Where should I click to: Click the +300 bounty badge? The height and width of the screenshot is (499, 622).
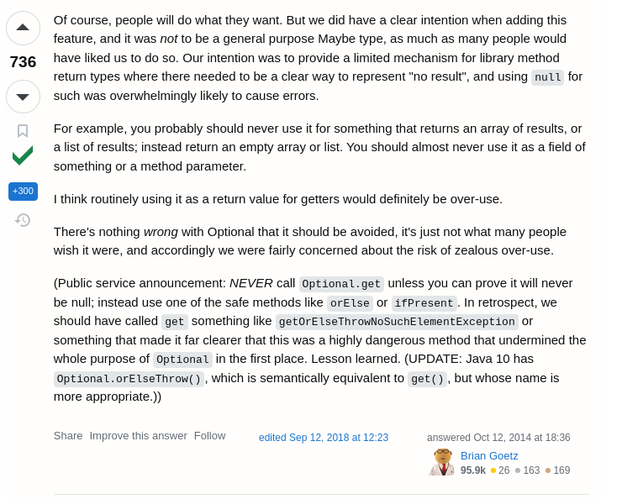click(x=23, y=192)
